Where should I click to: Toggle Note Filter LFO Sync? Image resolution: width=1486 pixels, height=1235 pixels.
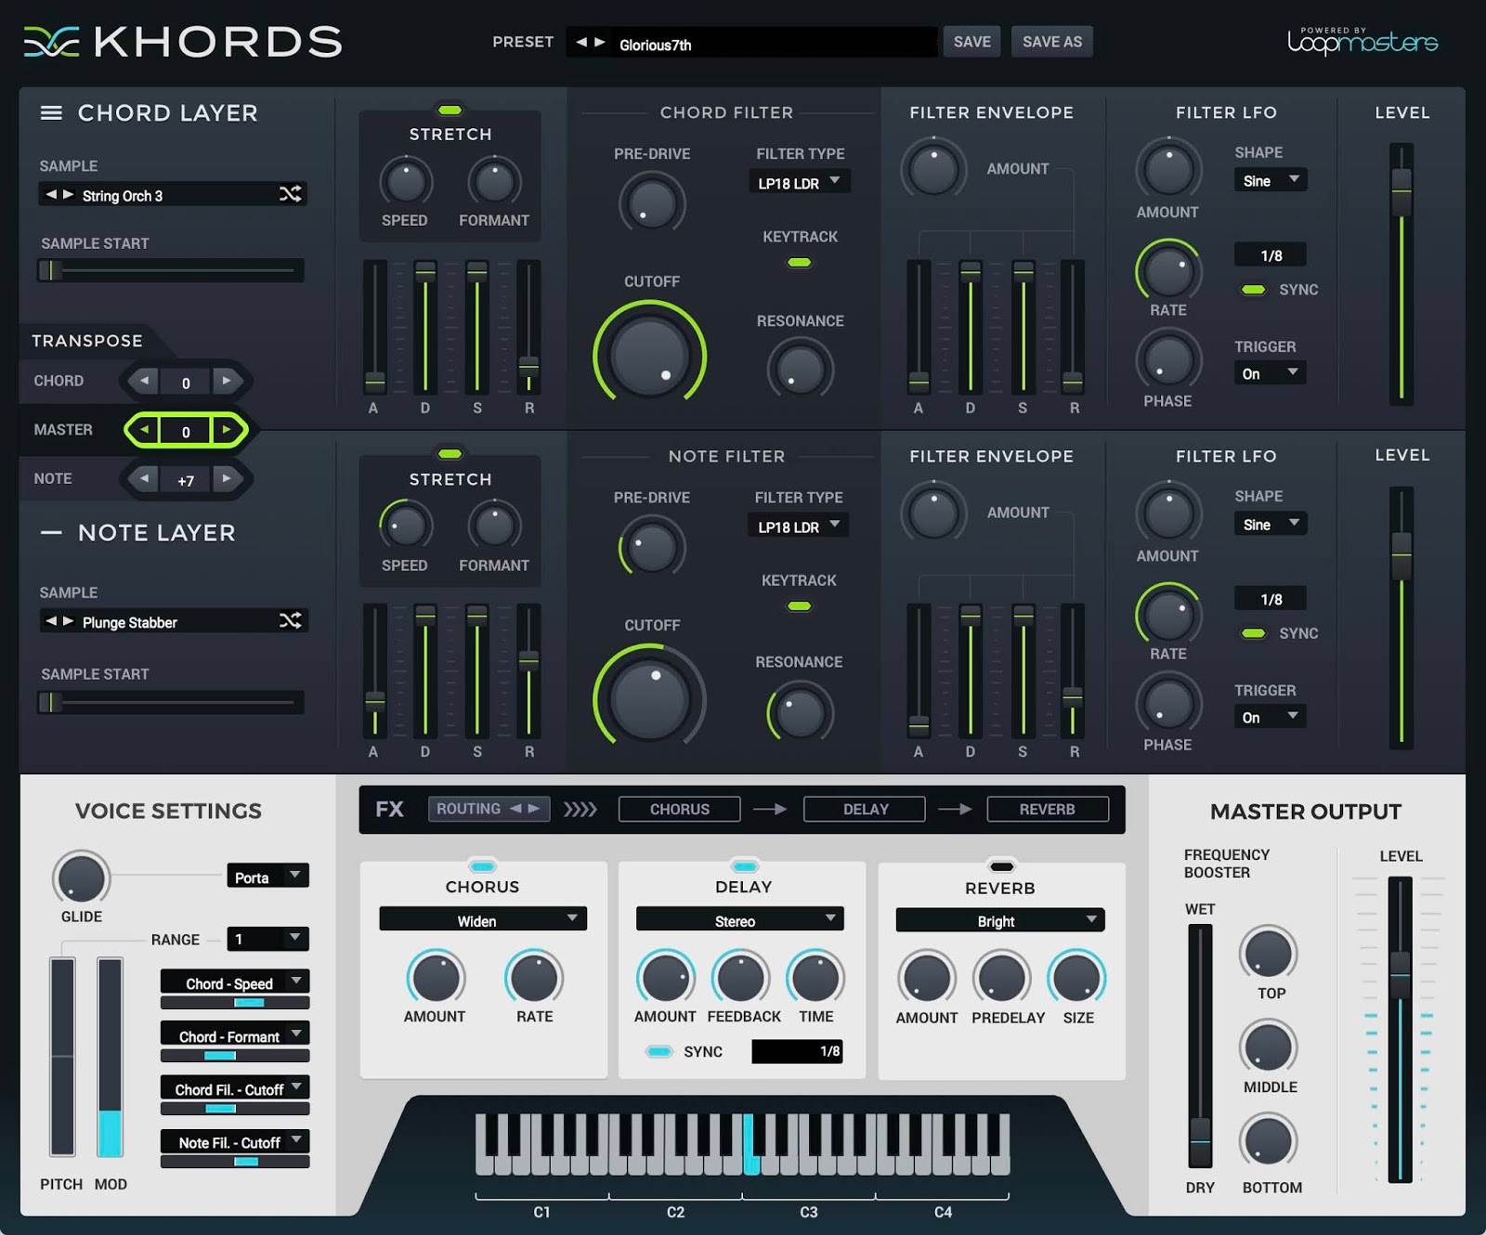tap(1254, 633)
